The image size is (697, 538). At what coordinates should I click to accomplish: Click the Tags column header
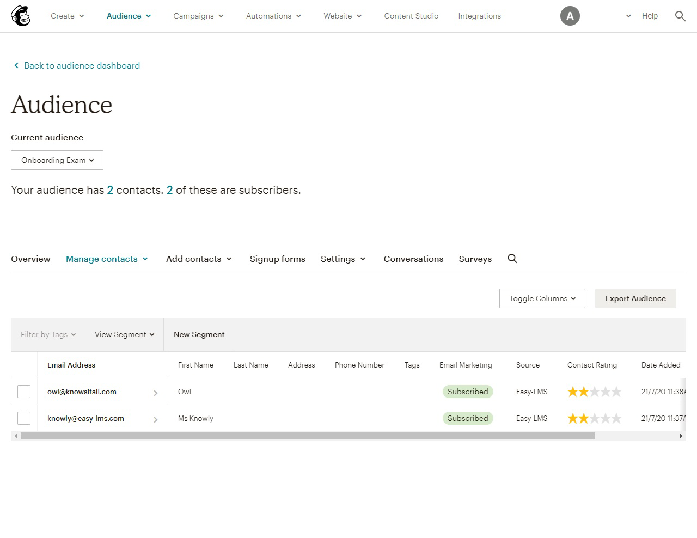click(412, 365)
